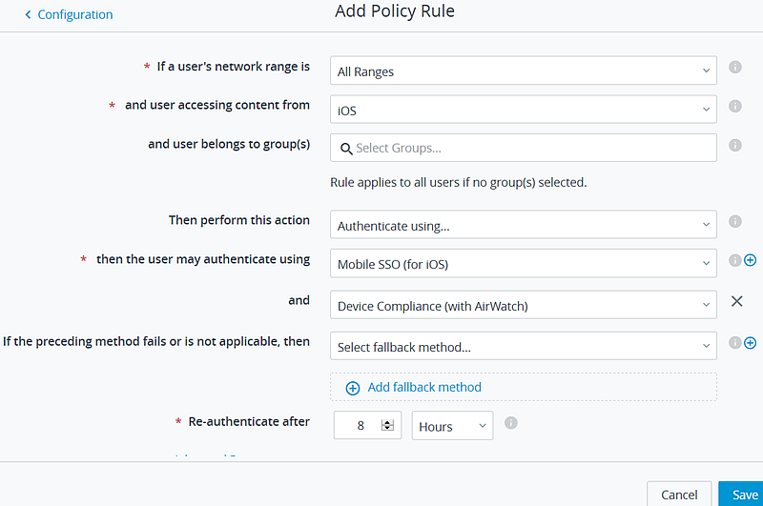Open the Authenticate using action dropdown

tap(523, 225)
